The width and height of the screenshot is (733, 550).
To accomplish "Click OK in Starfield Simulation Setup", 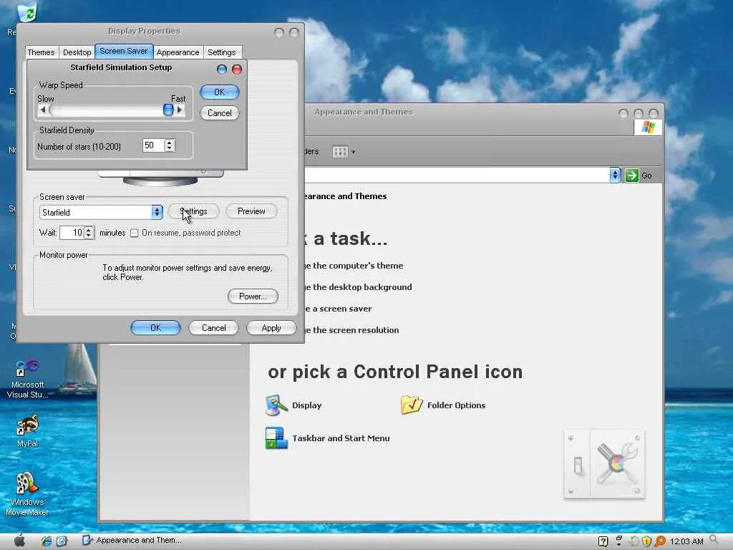I will pyautogui.click(x=219, y=92).
